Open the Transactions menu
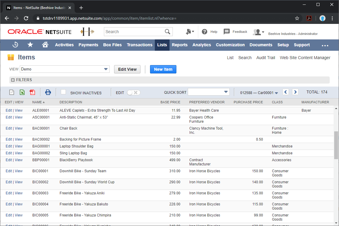The image size is (339, 226). pos(140,45)
